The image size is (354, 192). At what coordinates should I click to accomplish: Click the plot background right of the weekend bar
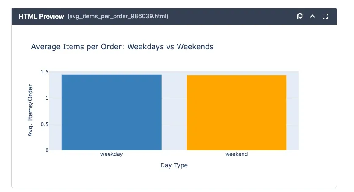293,113
